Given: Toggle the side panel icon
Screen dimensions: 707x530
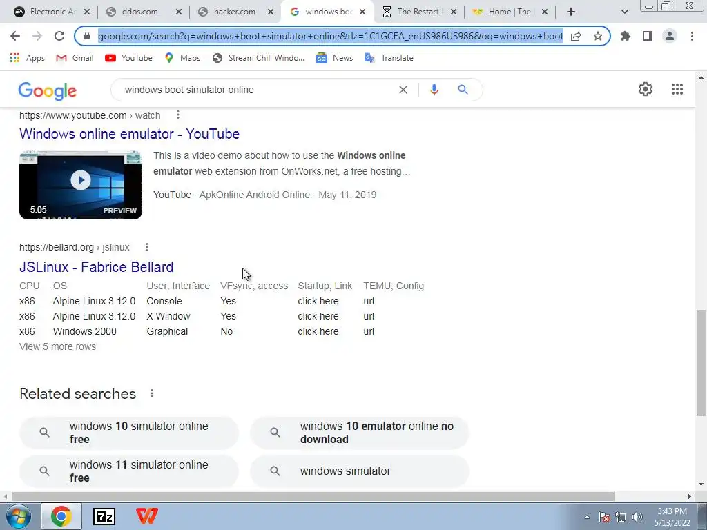Looking at the screenshot, I should pos(648,36).
